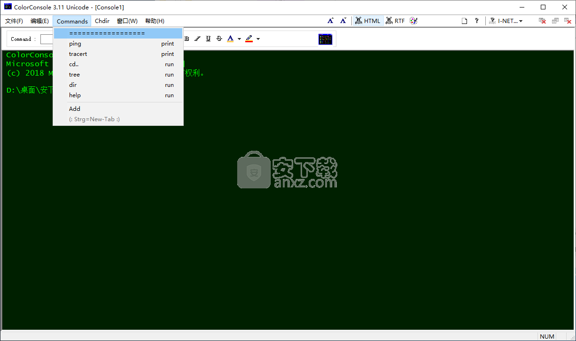The width and height of the screenshot is (576, 341).
Task: Click the cascade windows icon
Action: tap(555, 21)
